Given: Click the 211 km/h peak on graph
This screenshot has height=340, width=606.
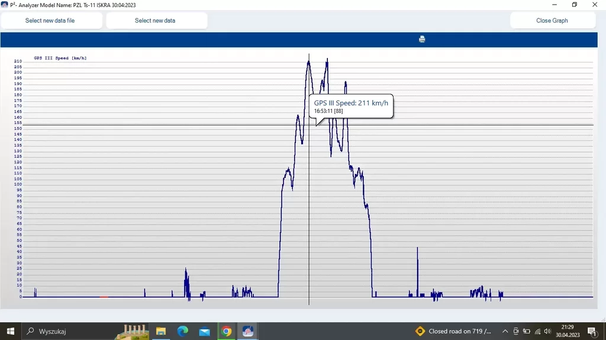Looking at the screenshot, I should [x=308, y=61].
